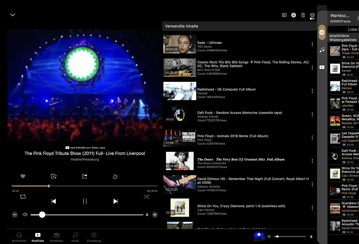
Task: Mute audio with the player speaker icon
Action: (x=25, y=214)
